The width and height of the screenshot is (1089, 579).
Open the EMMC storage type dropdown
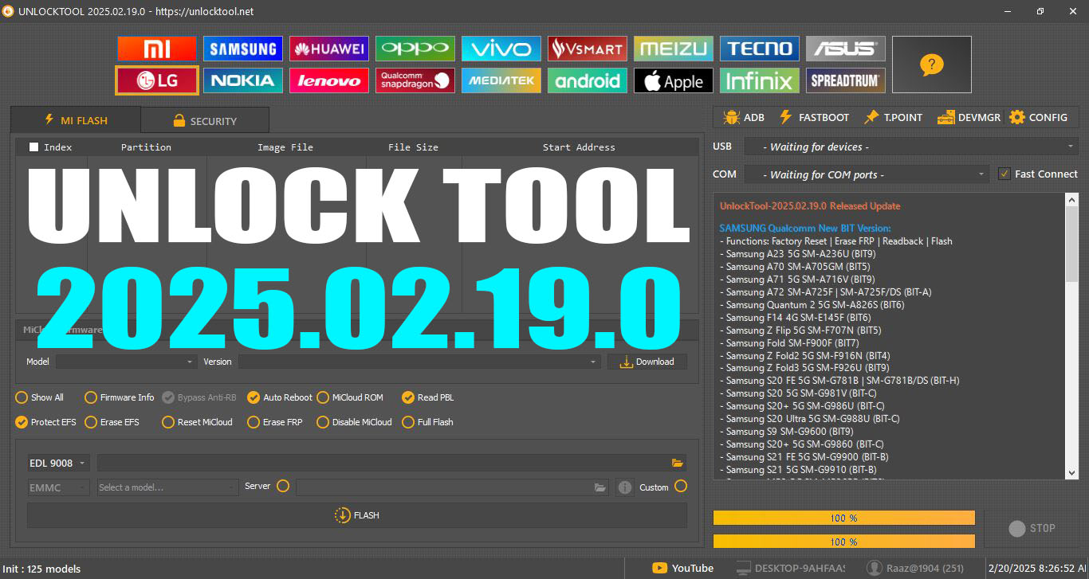pos(58,487)
